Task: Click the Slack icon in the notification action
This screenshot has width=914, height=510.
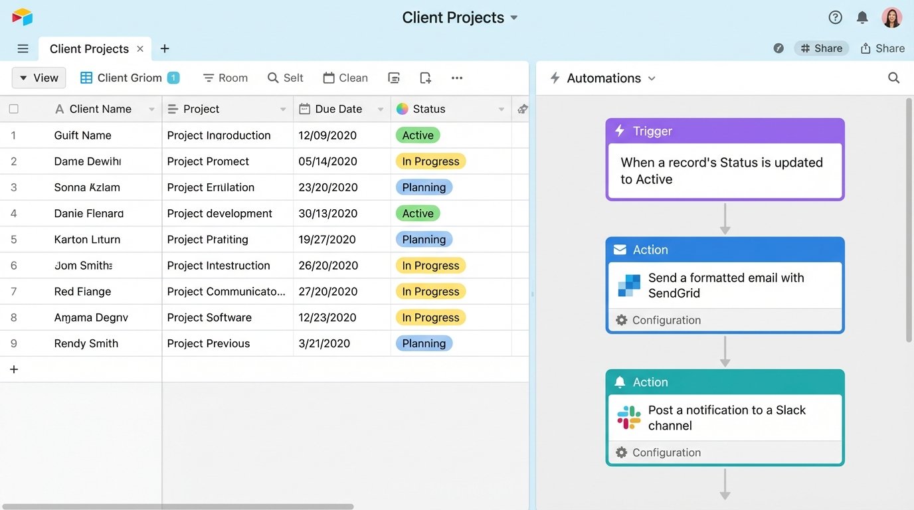Action: click(628, 418)
